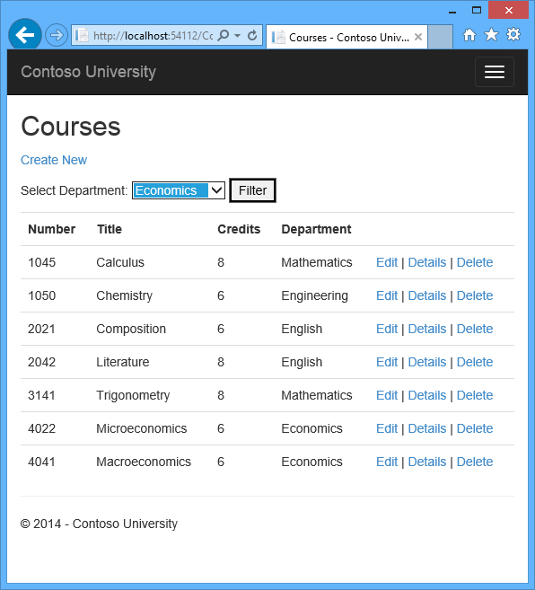Select the Courses - Contoso Univ tab

[x=346, y=37]
